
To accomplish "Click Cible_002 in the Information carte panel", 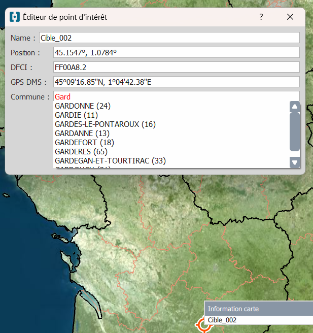I will point(222,320).
